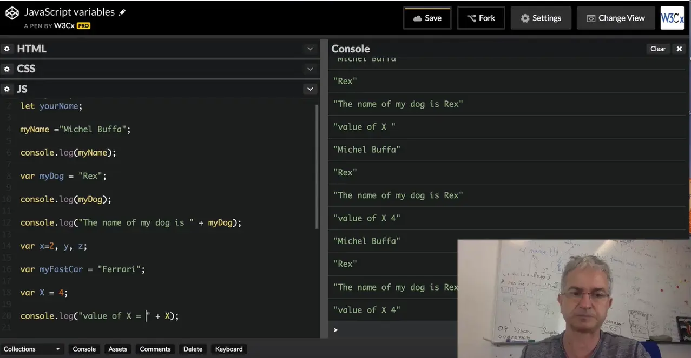Click code line var myDog = "Rex";
The width and height of the screenshot is (691, 358).
click(64, 175)
